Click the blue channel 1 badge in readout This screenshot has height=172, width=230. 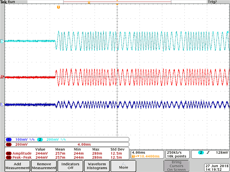click(x=9, y=139)
